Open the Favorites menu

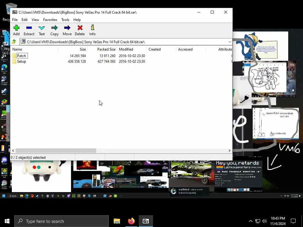50,20
